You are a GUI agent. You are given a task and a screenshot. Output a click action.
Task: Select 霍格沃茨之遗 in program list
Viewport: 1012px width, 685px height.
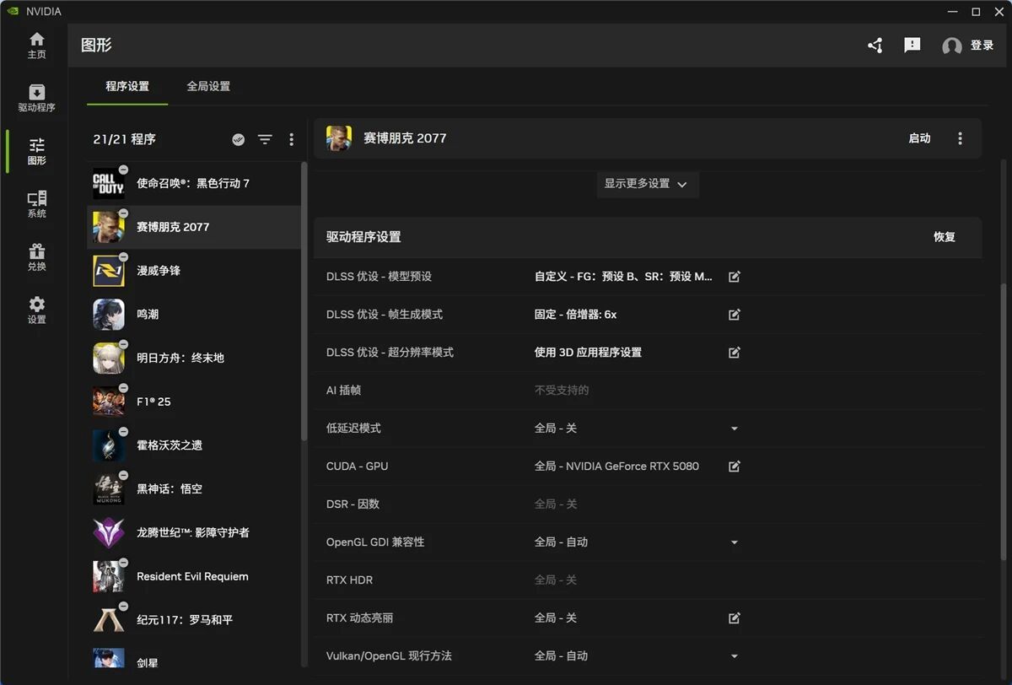pyautogui.click(x=194, y=445)
